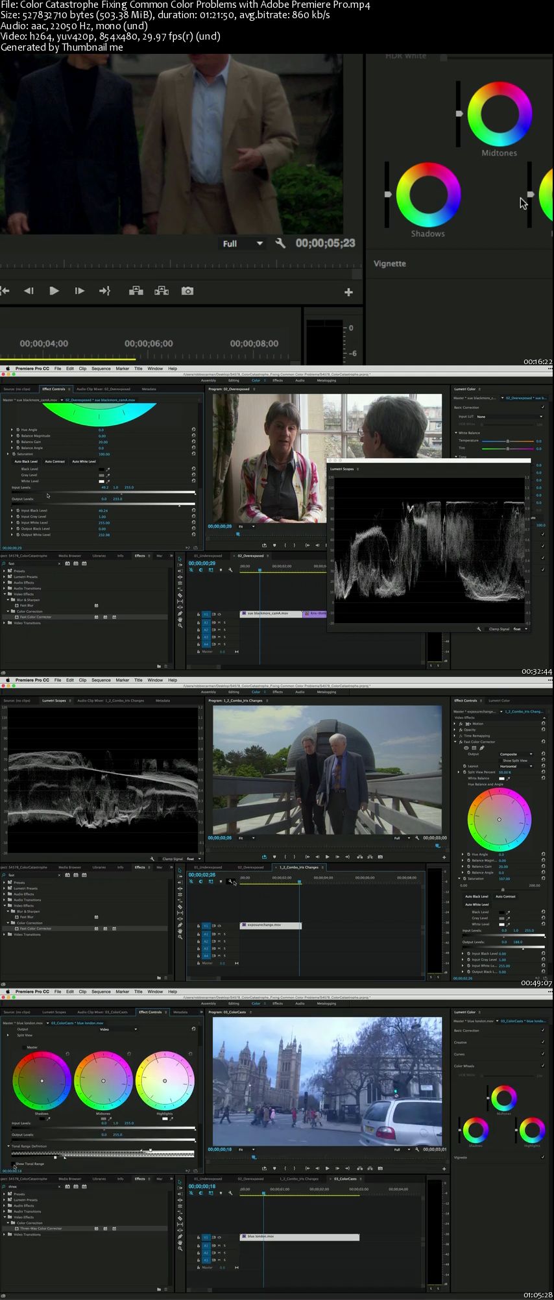Click settings wrench beside Full in 00:16:22 frame
The image size is (554, 1300).
point(280,243)
